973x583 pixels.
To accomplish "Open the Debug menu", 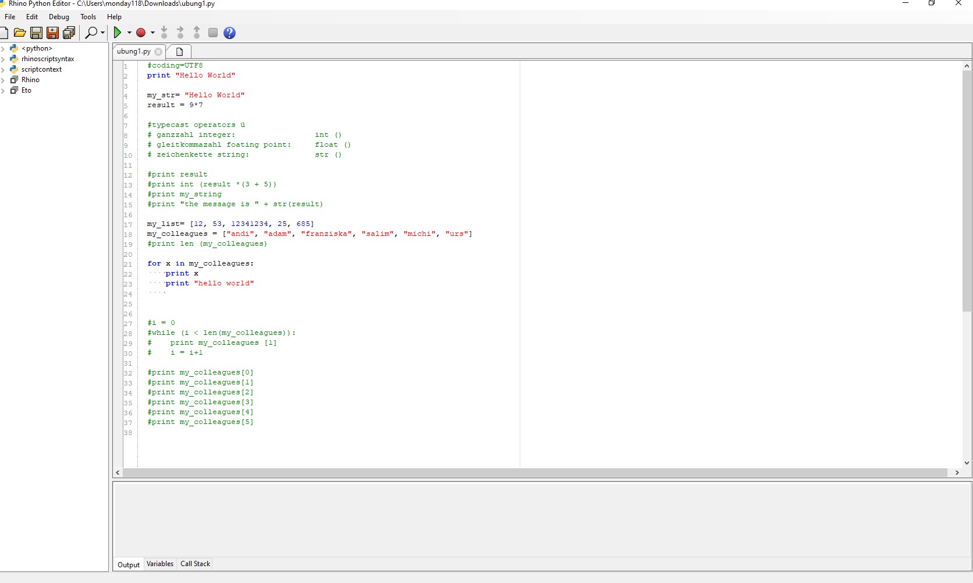I will [x=59, y=17].
